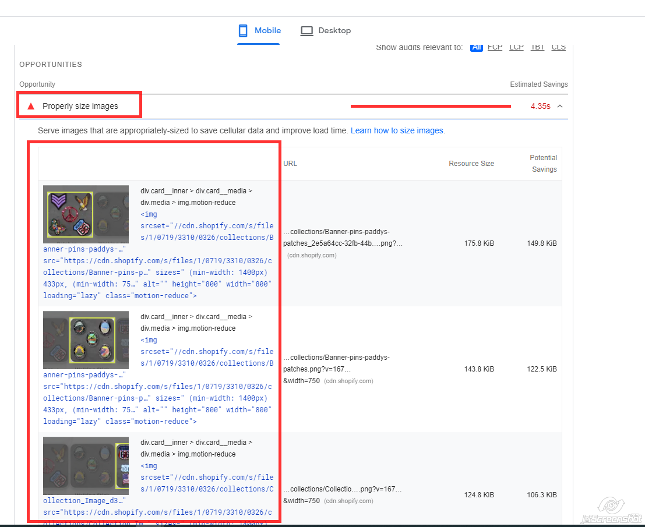Select the All audits filter
645x527 pixels.
click(x=477, y=47)
